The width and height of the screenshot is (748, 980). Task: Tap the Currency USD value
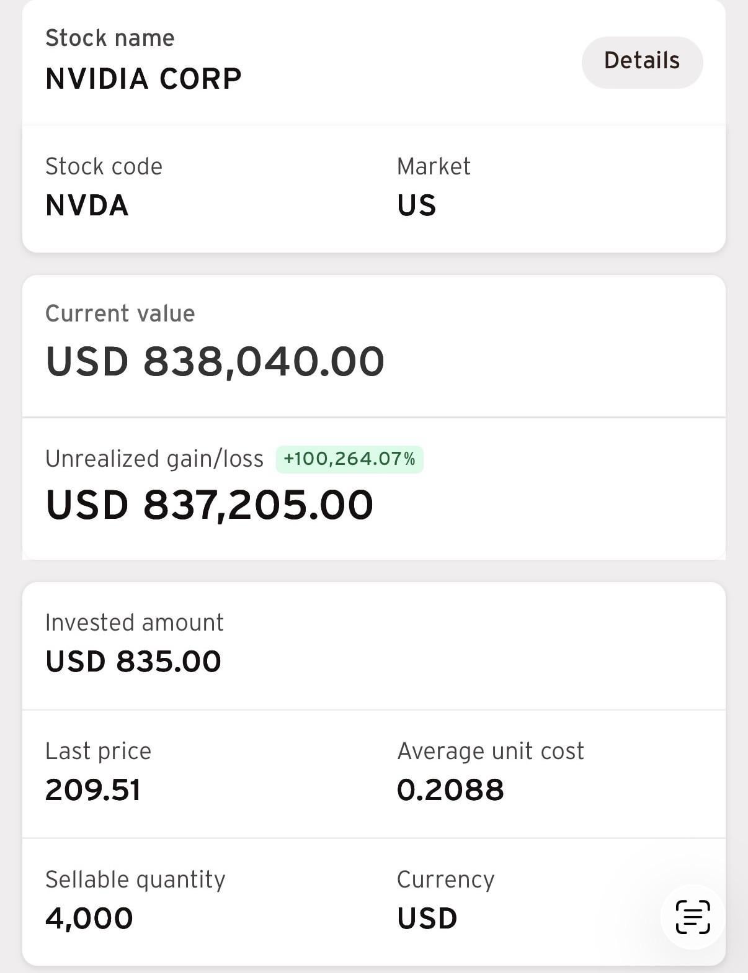coord(427,919)
